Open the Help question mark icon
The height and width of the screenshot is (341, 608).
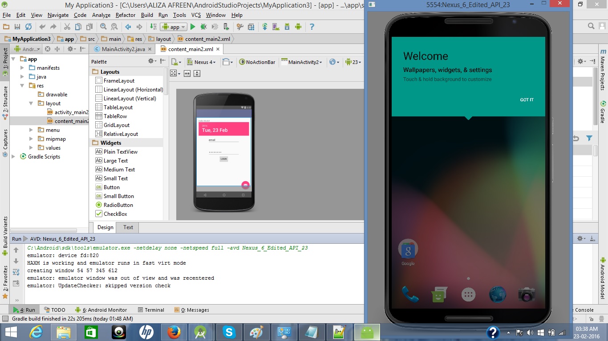pyautogui.click(x=312, y=27)
